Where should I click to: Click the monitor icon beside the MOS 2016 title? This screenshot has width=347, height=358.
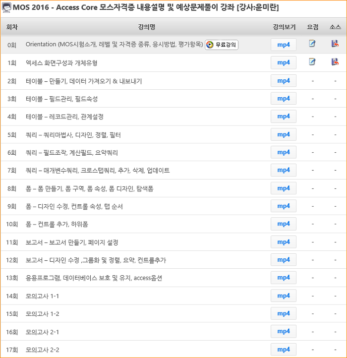(x=6, y=7)
